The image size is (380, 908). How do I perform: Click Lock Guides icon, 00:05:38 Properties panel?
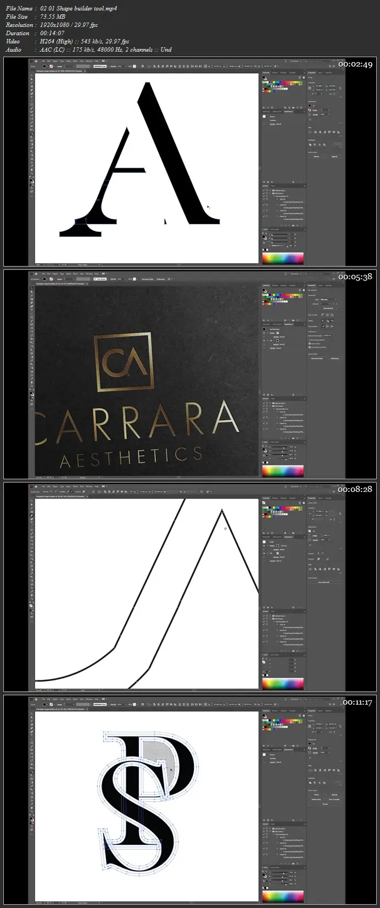click(327, 320)
